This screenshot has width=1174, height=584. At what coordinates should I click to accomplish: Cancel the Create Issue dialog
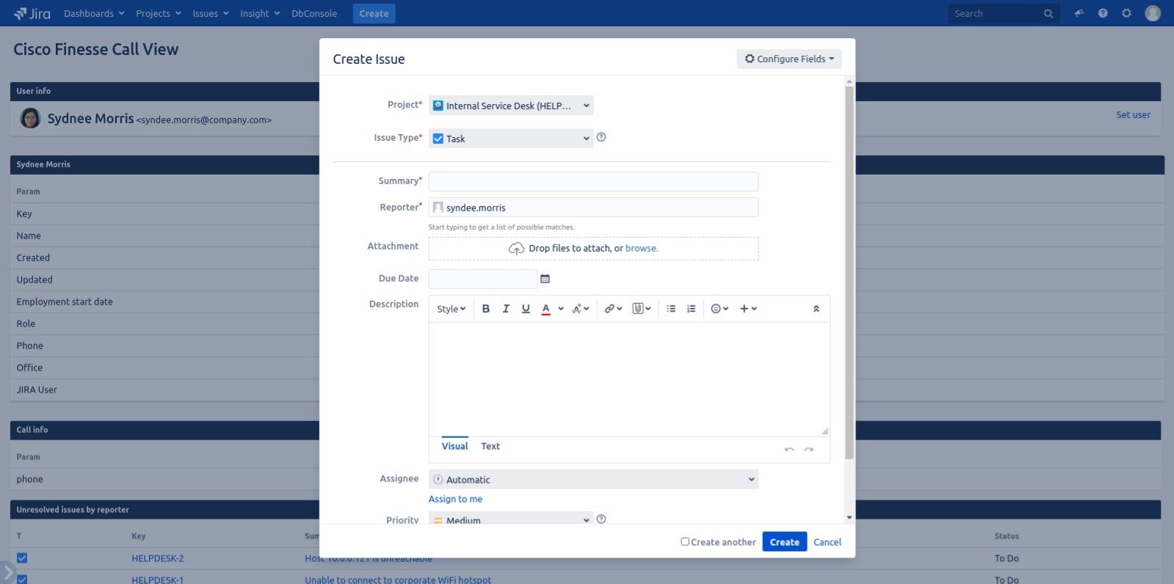827,542
